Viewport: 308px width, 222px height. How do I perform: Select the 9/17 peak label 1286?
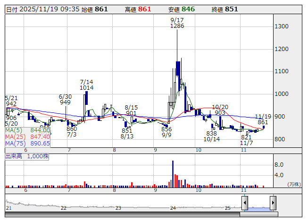(177, 26)
